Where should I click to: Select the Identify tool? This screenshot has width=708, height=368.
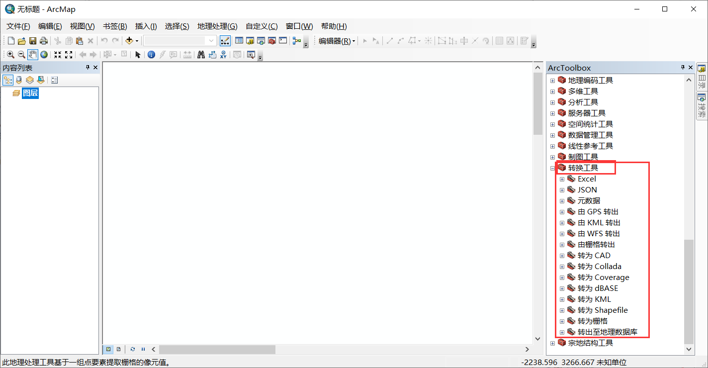152,55
